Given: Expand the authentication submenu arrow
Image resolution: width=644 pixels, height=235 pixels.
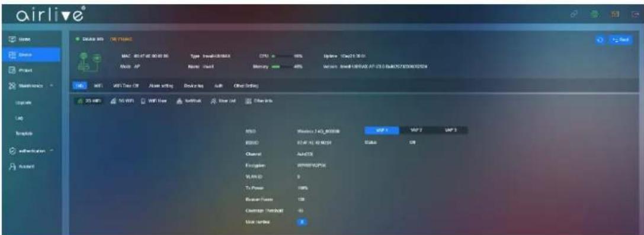Looking at the screenshot, I should 52,150.
